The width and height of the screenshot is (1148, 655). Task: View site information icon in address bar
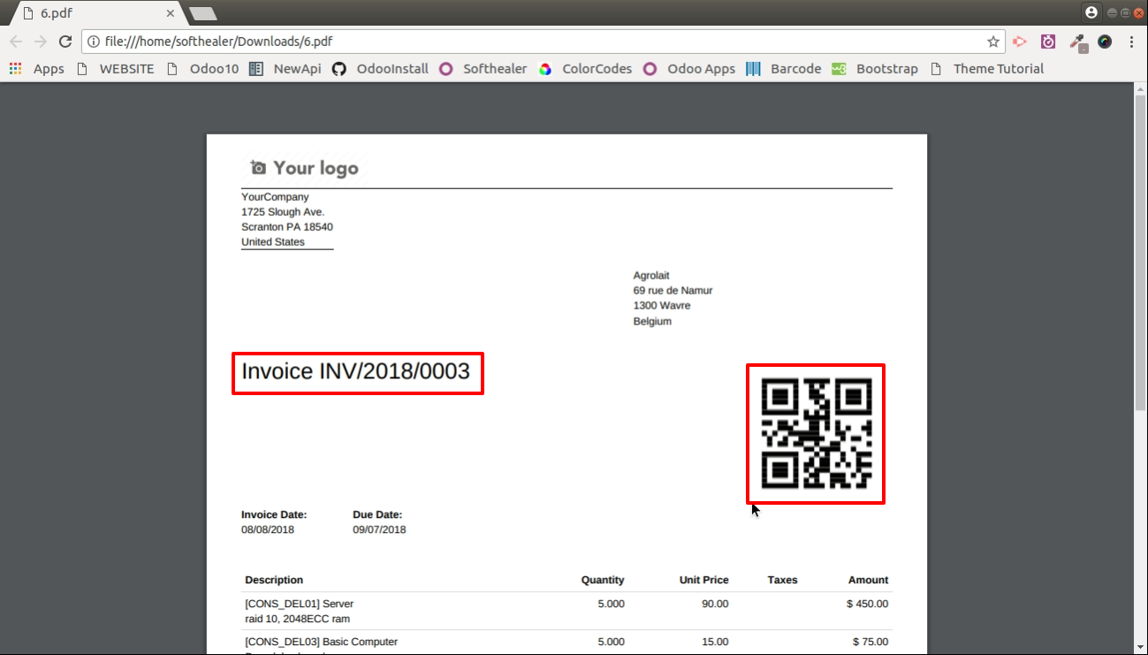click(93, 42)
